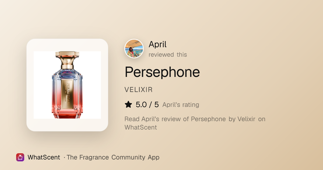This screenshot has height=170, width=323.
Task: Click the gold label plate on bottle
Action: [67, 93]
